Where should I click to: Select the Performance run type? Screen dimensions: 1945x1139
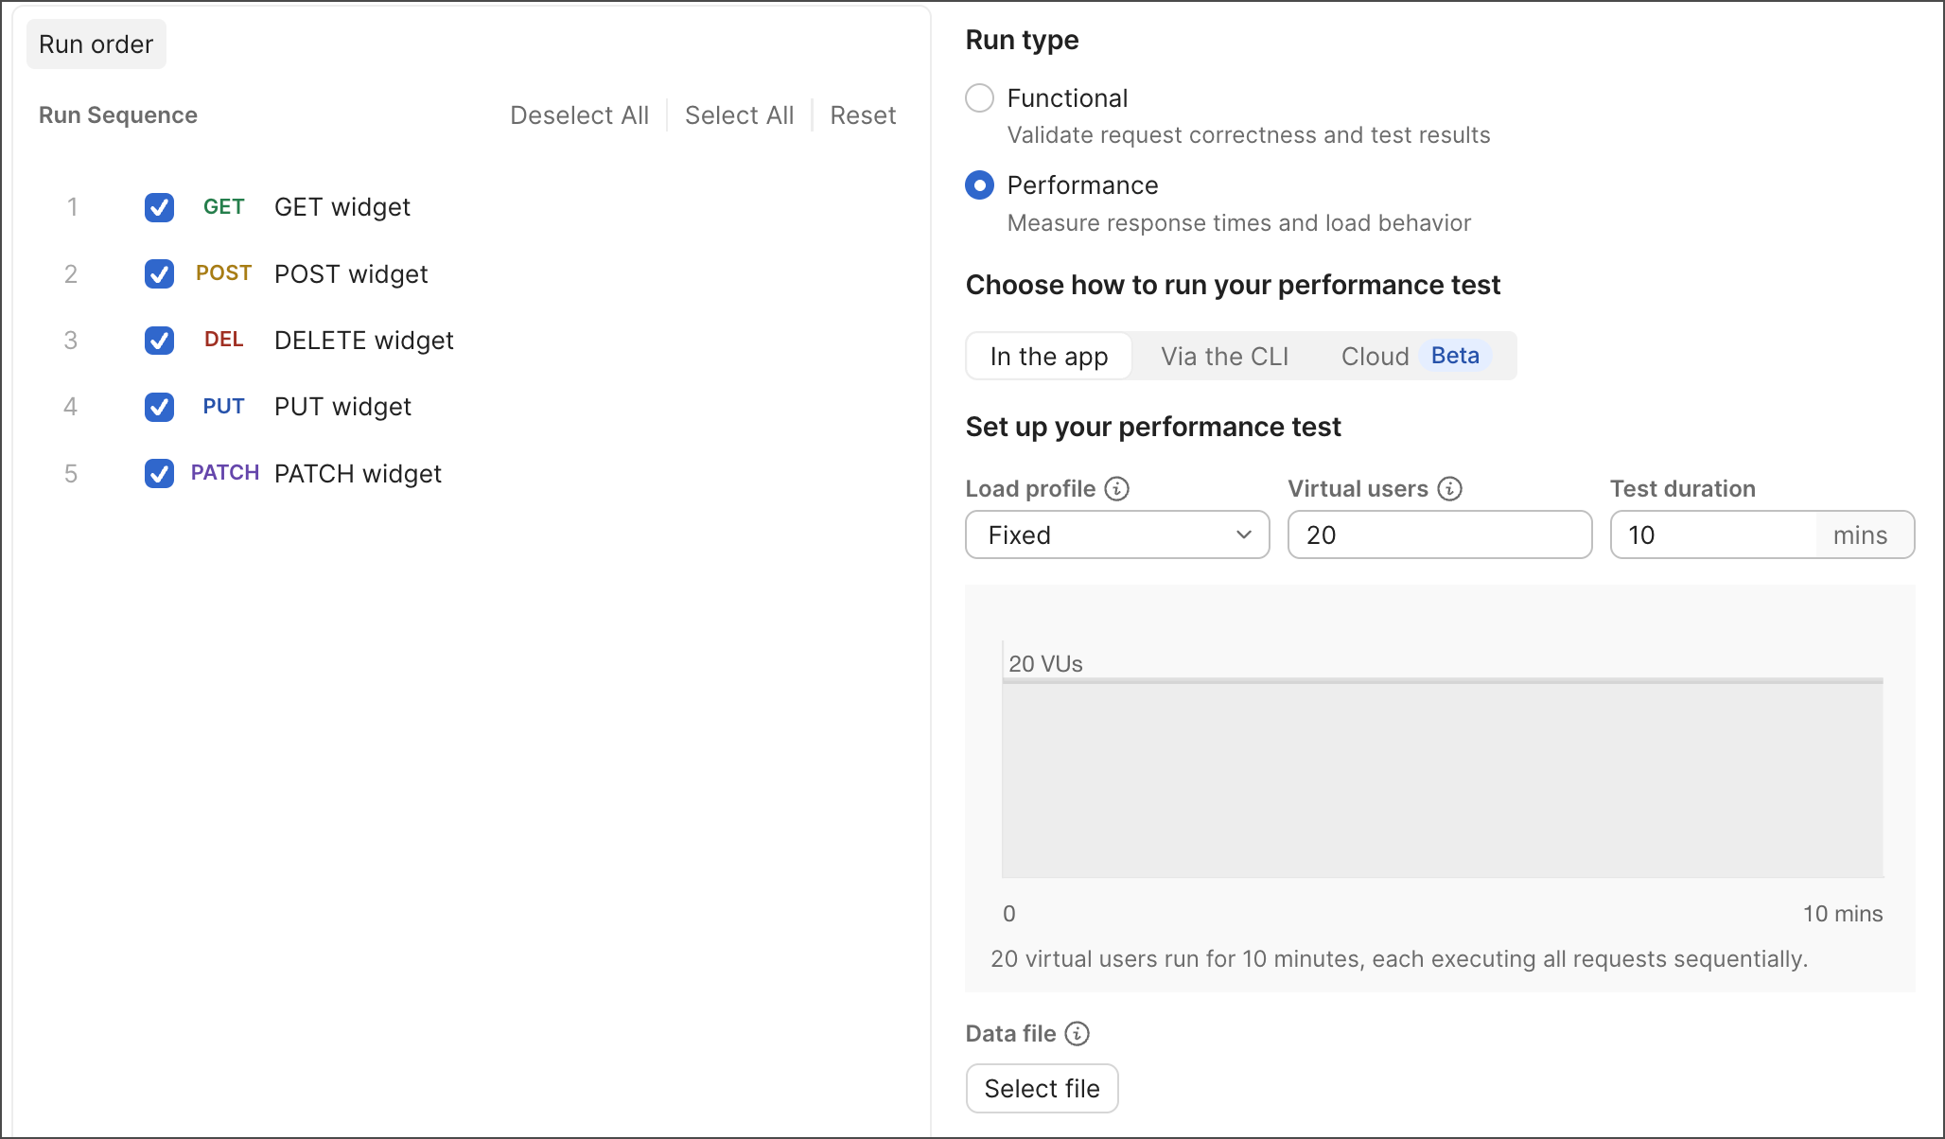(980, 185)
